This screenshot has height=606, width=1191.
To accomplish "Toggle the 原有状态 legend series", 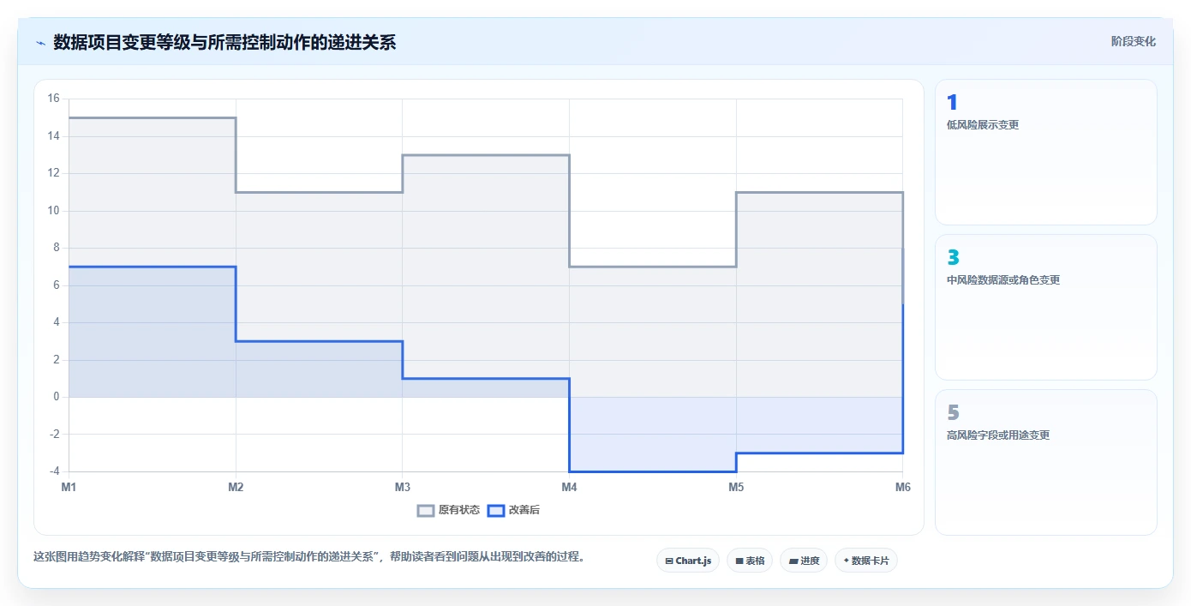I will (448, 510).
